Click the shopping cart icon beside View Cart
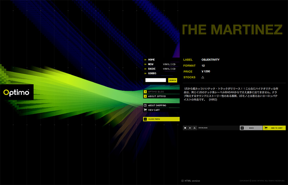 pyautogui.click(x=145, y=110)
